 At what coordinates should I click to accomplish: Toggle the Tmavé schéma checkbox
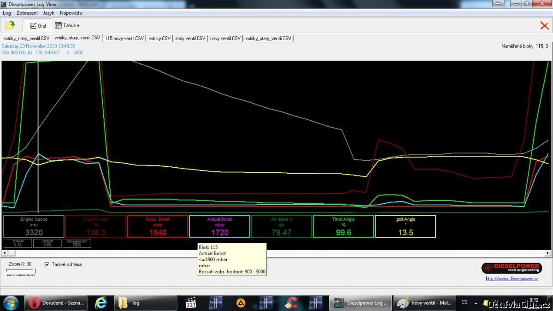click(x=47, y=264)
